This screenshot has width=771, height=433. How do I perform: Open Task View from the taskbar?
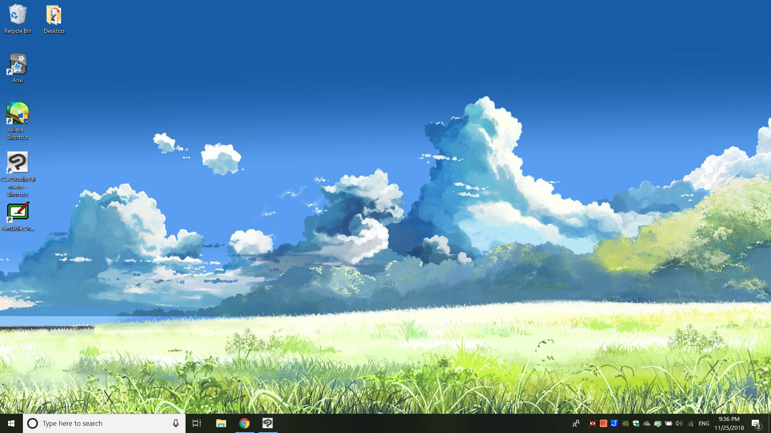[x=197, y=423]
